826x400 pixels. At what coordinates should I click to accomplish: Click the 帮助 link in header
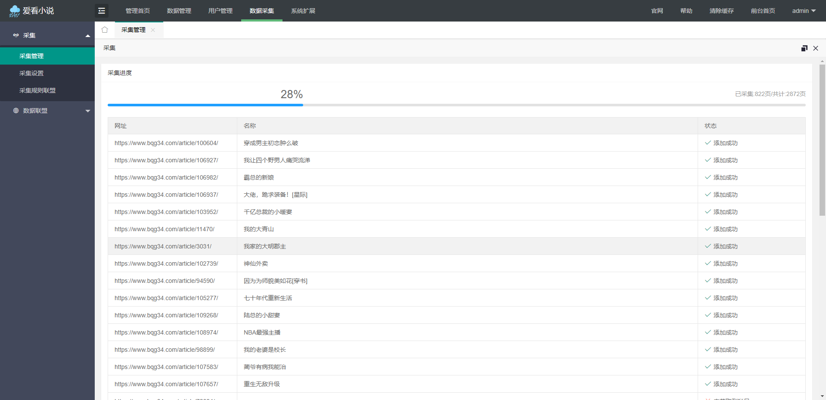(x=686, y=11)
